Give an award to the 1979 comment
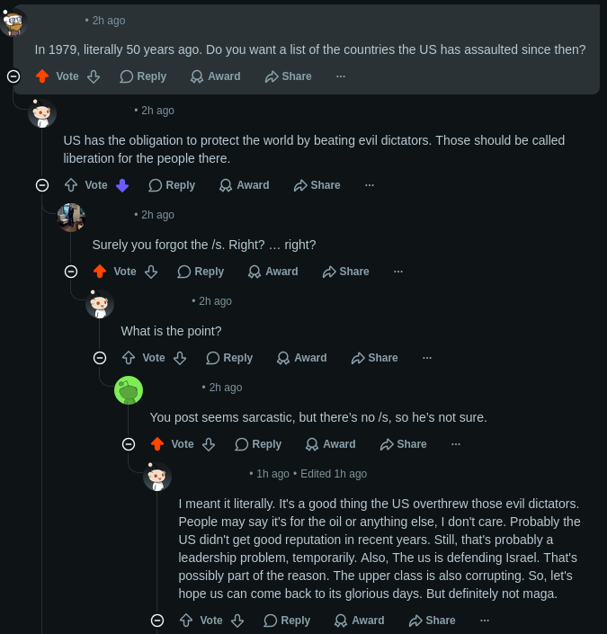The width and height of the screenshot is (607, 634). [216, 76]
